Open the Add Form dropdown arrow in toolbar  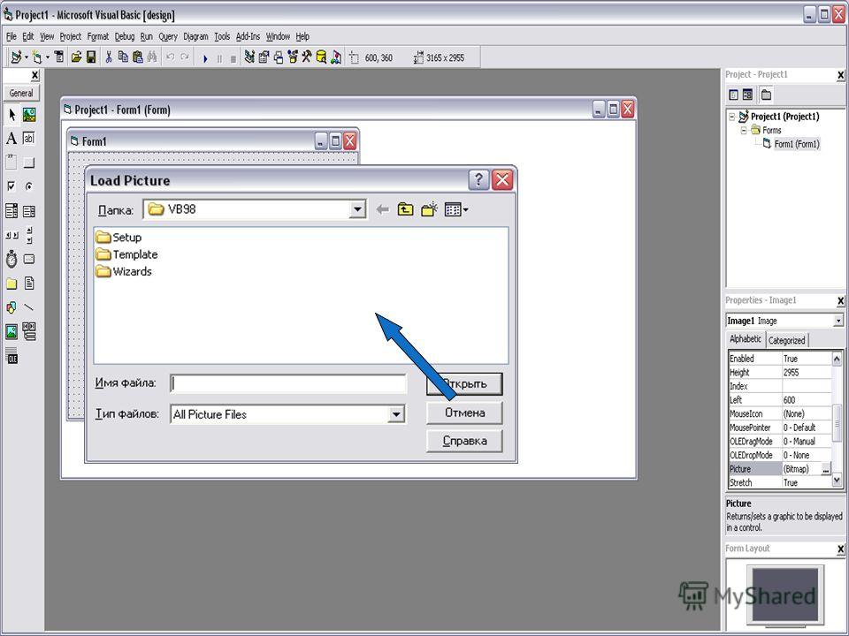pyautogui.click(x=48, y=57)
